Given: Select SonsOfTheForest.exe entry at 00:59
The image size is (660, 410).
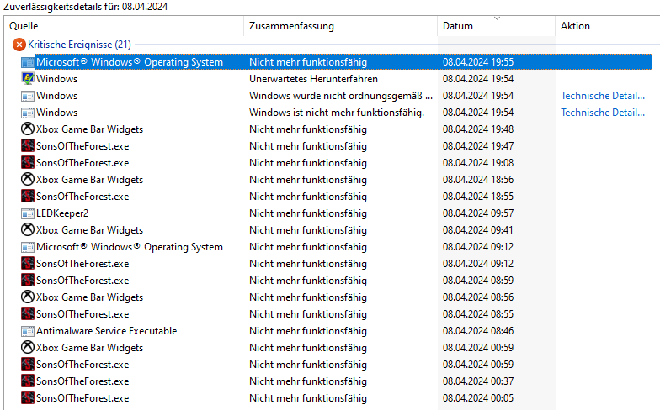Looking at the screenshot, I should pyautogui.click(x=82, y=365).
